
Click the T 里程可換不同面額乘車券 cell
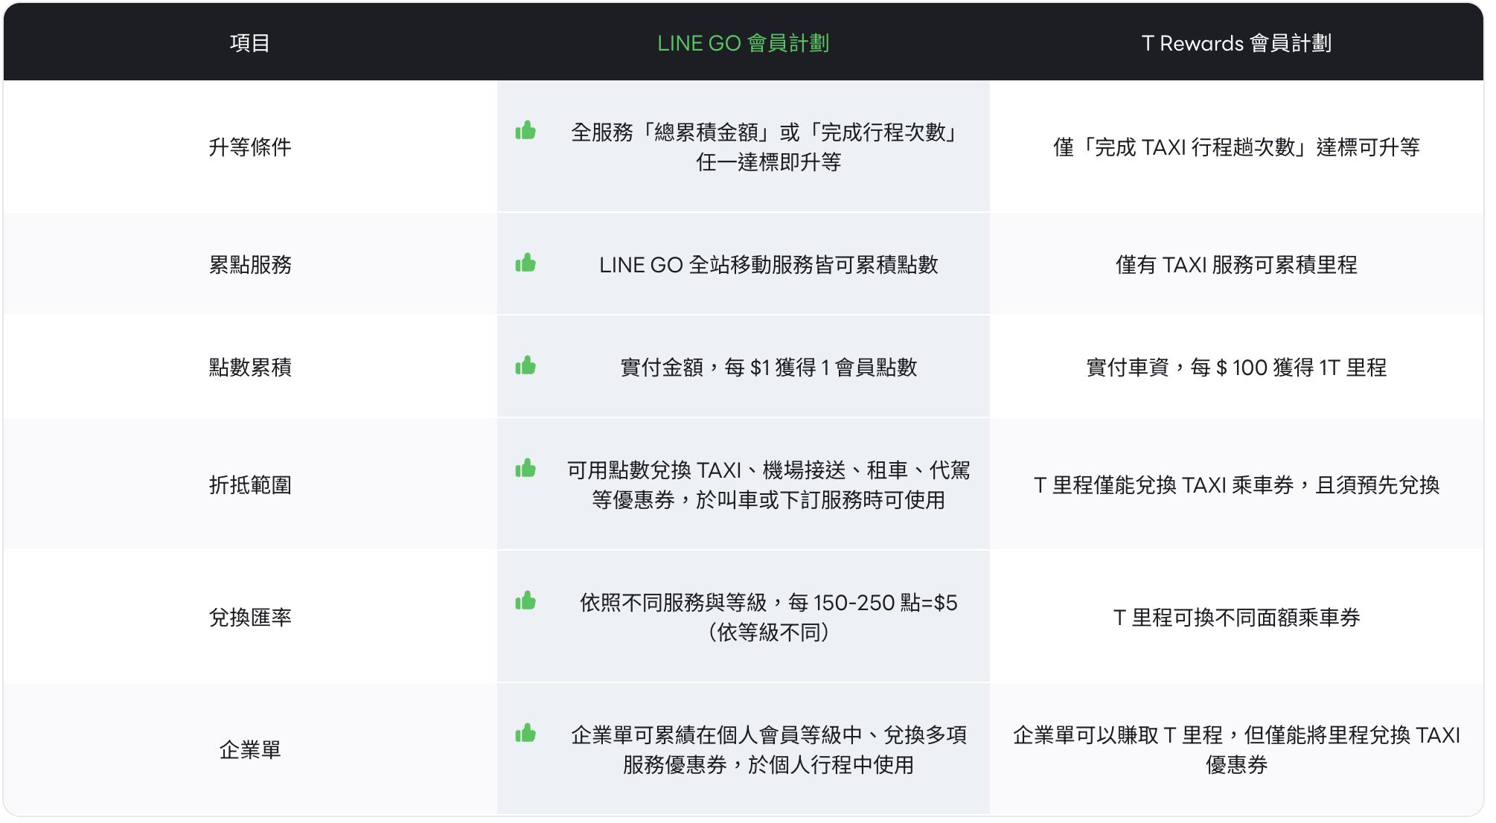tap(1236, 618)
